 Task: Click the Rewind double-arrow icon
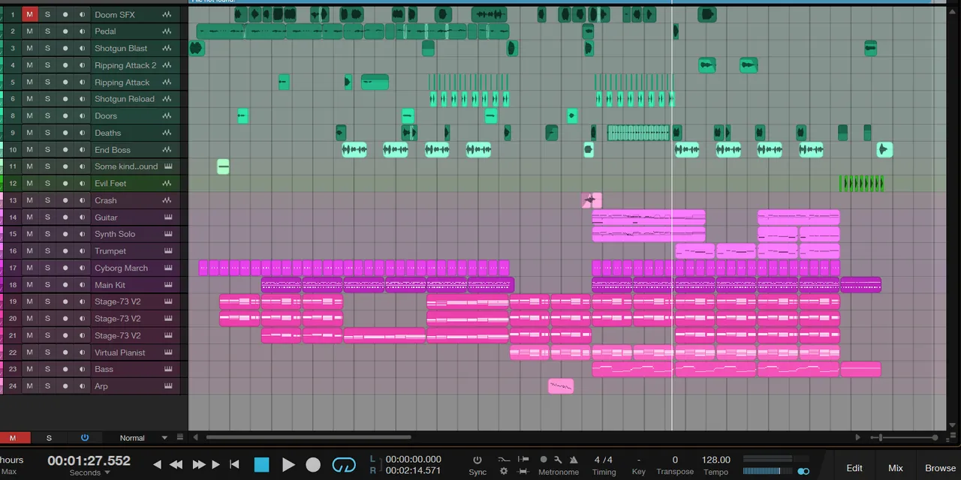(176, 465)
